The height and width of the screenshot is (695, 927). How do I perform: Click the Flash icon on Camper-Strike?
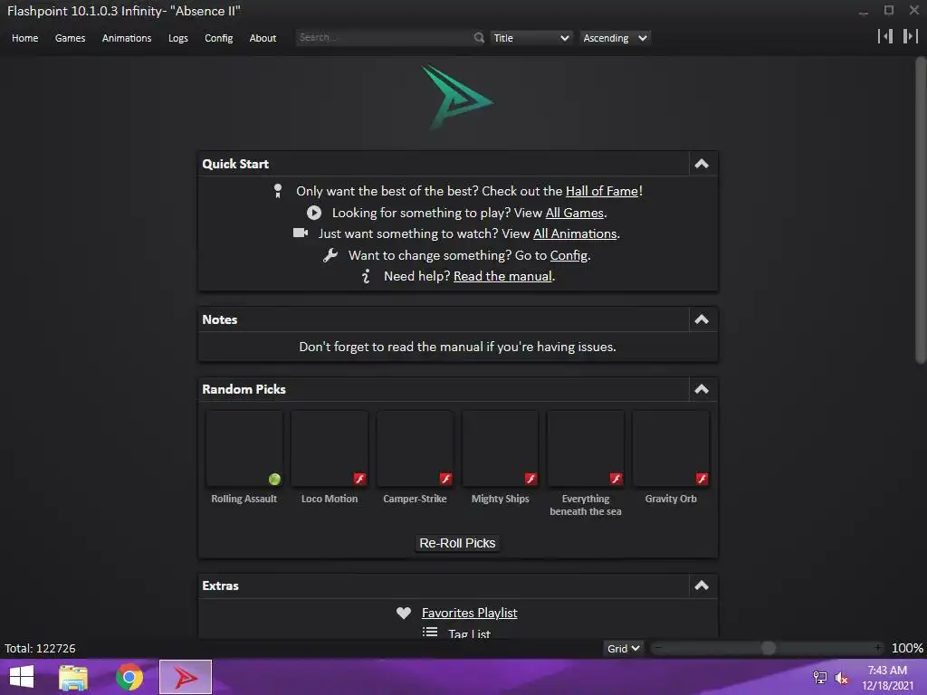coord(445,479)
